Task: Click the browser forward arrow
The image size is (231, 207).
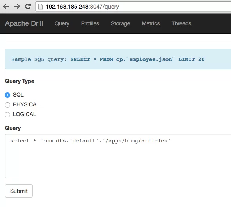Action: pos(17,7)
